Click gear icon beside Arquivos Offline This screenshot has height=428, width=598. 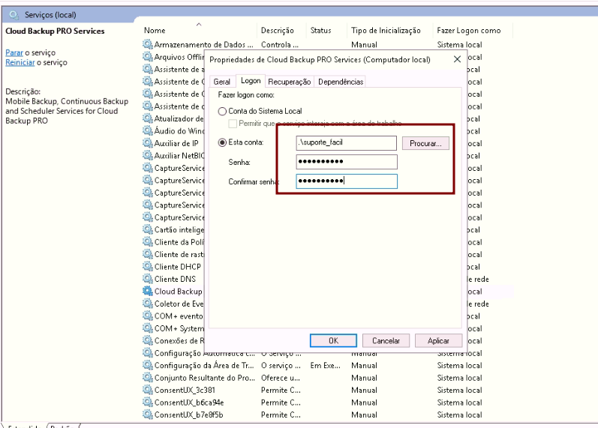(148, 57)
